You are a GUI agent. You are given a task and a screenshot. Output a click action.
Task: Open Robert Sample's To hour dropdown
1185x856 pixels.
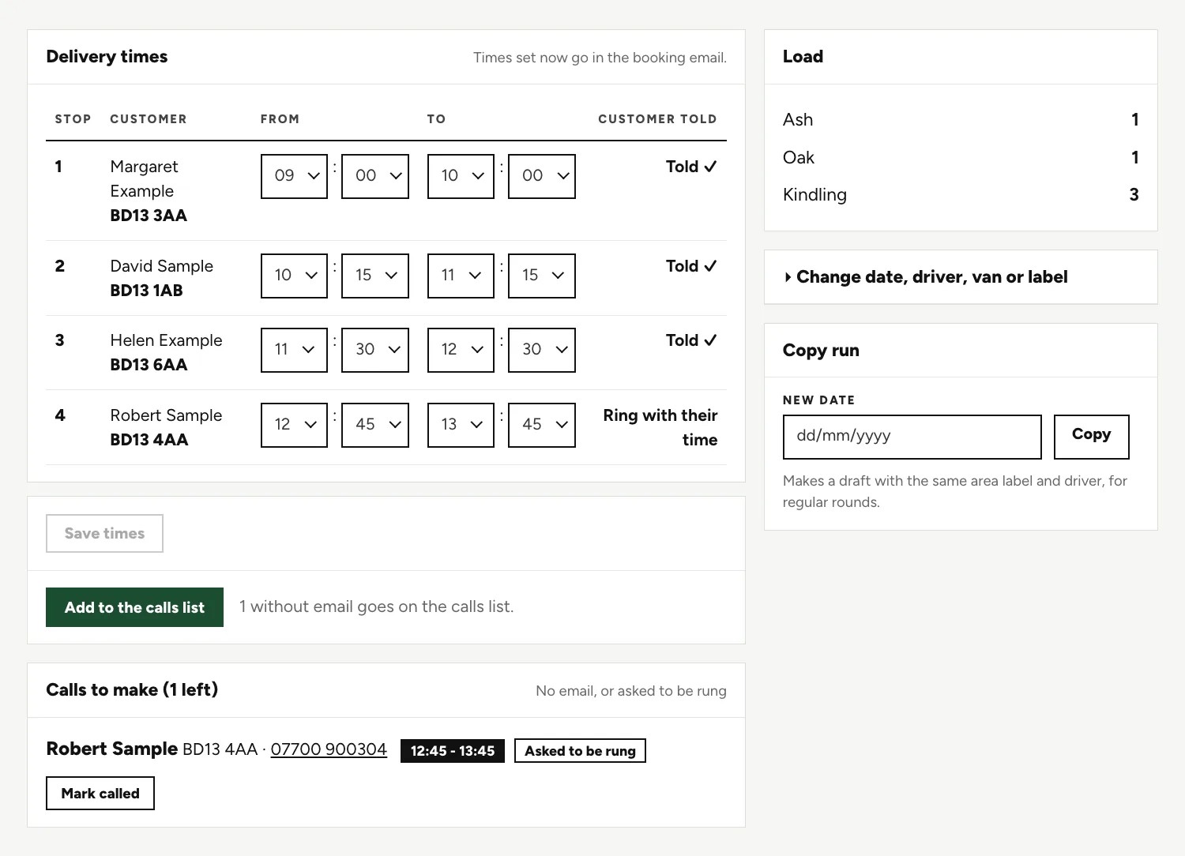click(461, 425)
